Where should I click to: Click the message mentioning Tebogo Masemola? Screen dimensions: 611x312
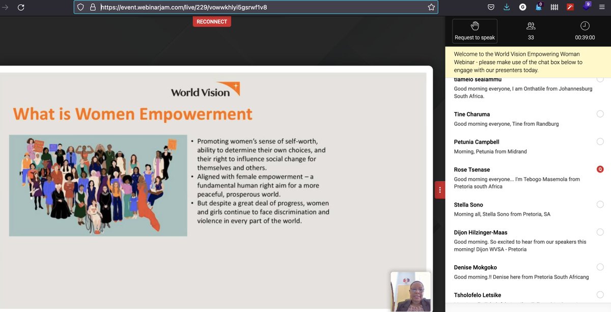[x=517, y=183]
